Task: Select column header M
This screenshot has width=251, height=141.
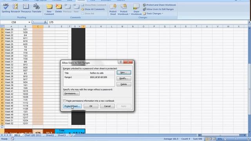Action: click(122, 27)
